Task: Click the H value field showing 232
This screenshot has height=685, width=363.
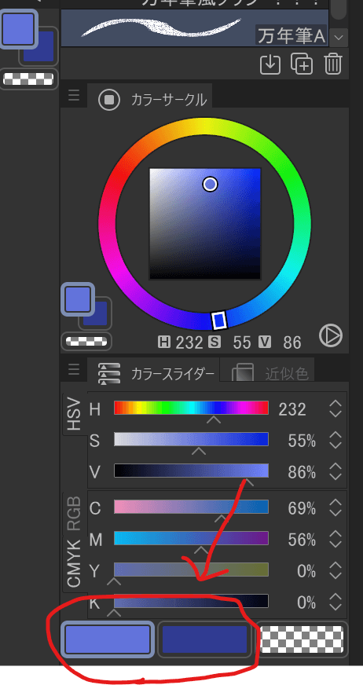Action: [292, 409]
